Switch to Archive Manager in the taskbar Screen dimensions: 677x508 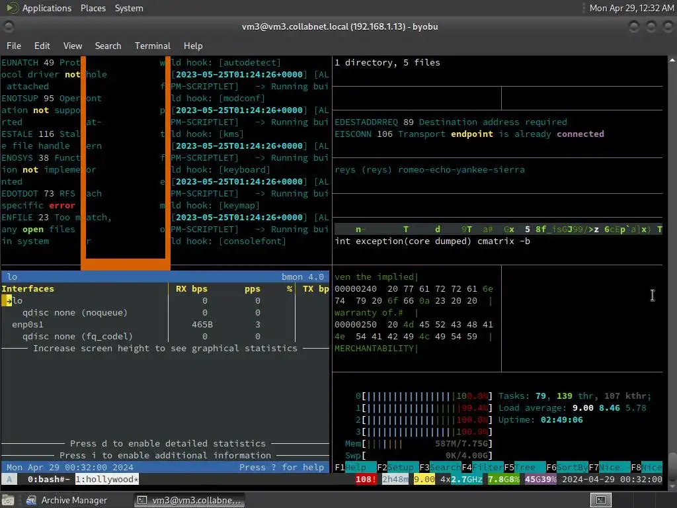click(x=67, y=500)
